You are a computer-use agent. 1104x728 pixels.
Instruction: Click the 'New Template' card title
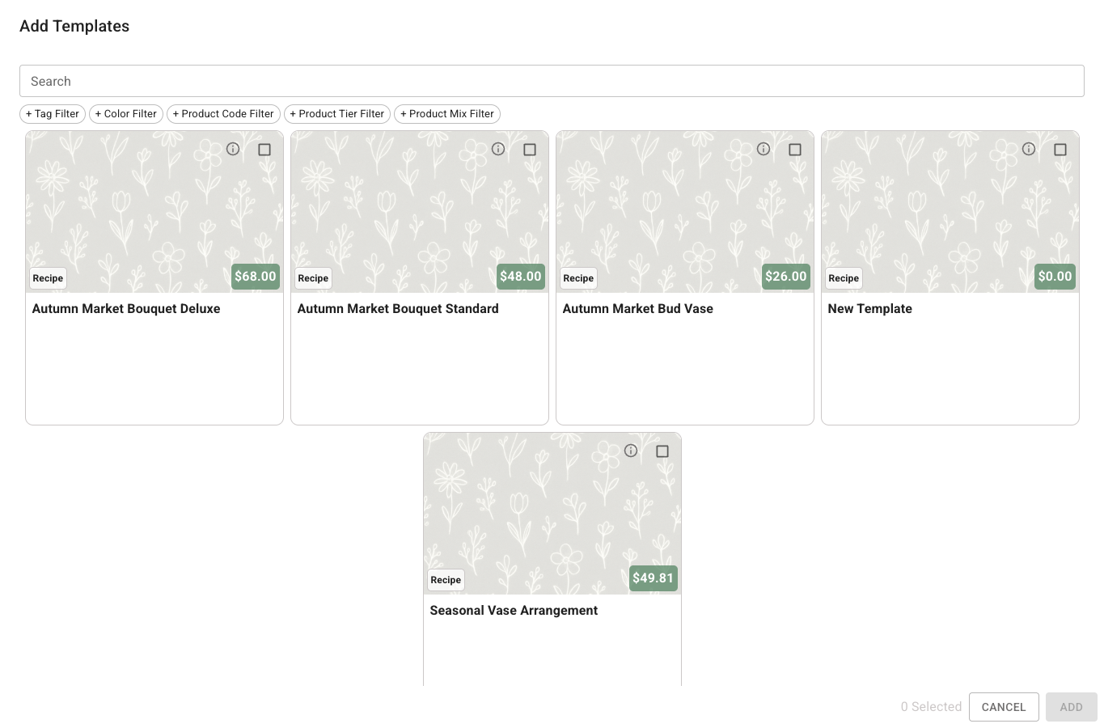pos(870,309)
